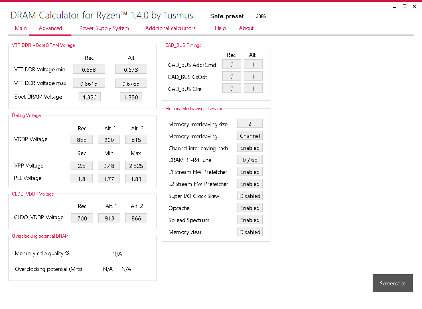Image resolution: width=422 pixels, height=309 pixels.
Task: Select CLDO_VDDP Voltage Rec. field 700
Action: point(82,218)
